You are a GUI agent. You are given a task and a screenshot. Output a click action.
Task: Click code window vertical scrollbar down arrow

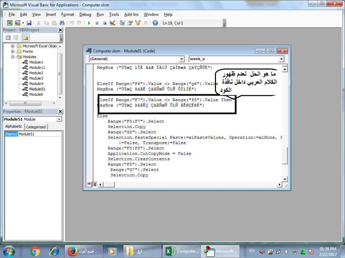(285, 179)
